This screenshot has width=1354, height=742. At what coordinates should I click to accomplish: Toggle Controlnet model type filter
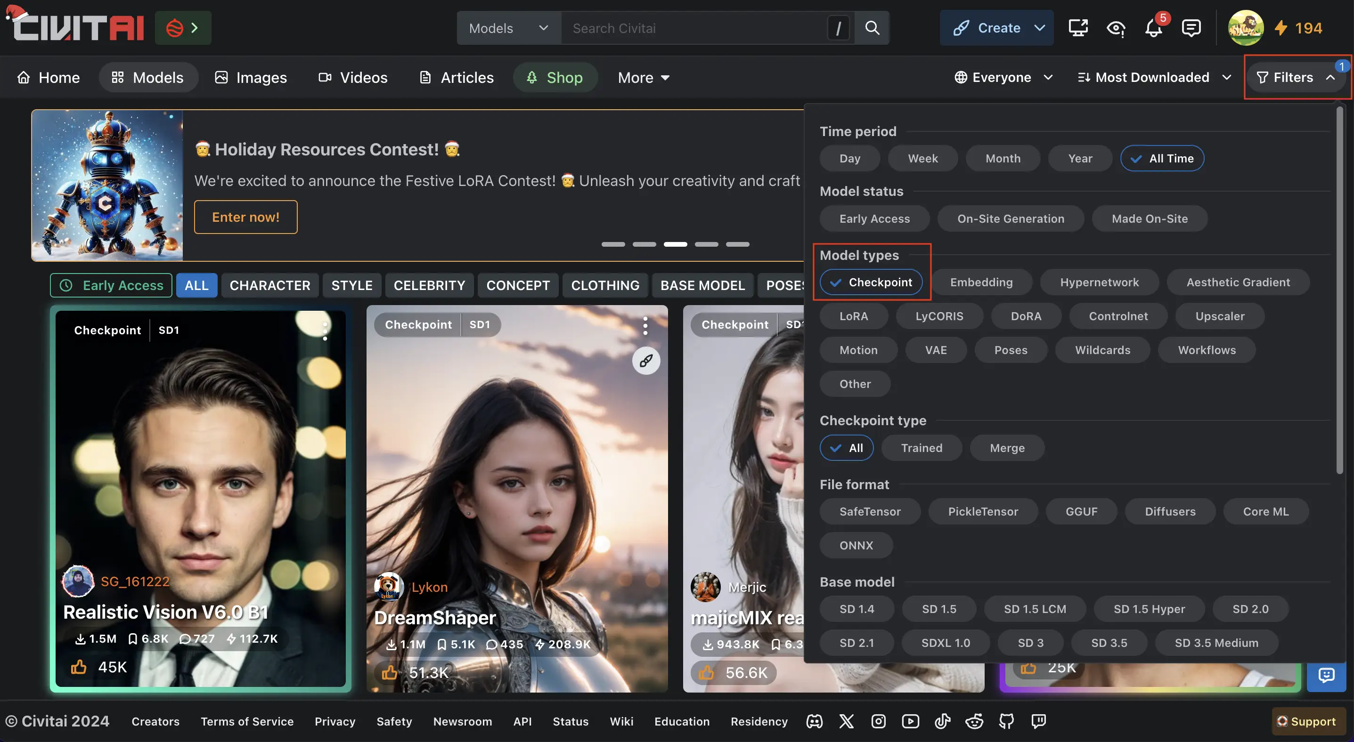coord(1118,316)
